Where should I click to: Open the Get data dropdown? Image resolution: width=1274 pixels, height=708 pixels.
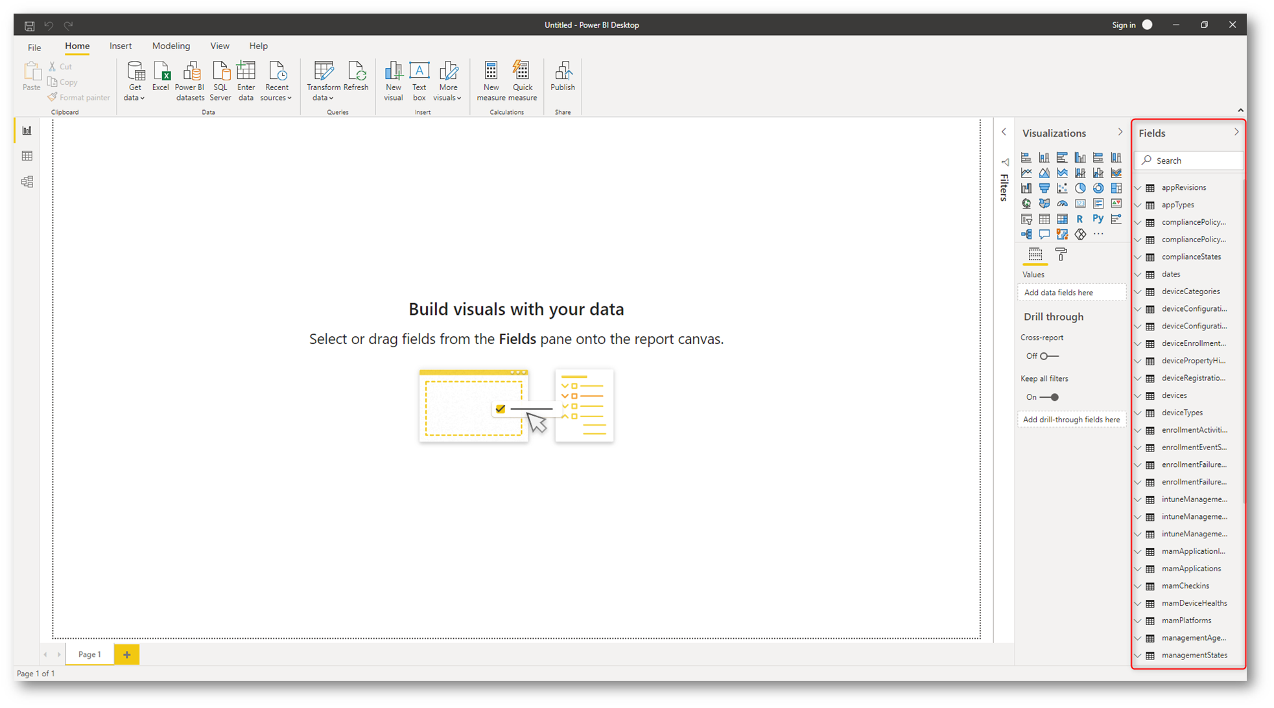pos(135,82)
